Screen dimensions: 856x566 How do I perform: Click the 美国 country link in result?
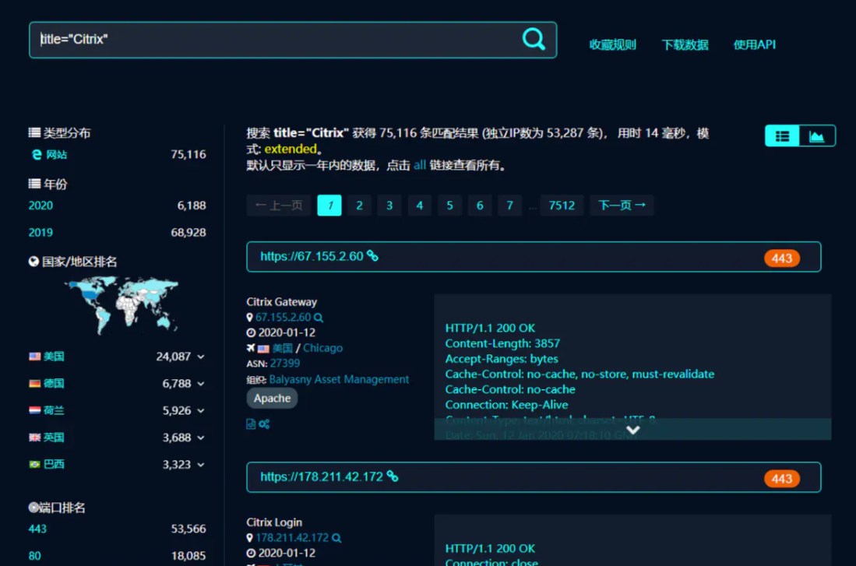(282, 348)
